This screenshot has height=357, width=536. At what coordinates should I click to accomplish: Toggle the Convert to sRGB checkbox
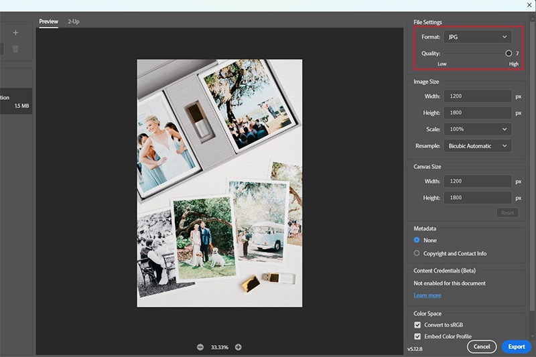coord(417,325)
